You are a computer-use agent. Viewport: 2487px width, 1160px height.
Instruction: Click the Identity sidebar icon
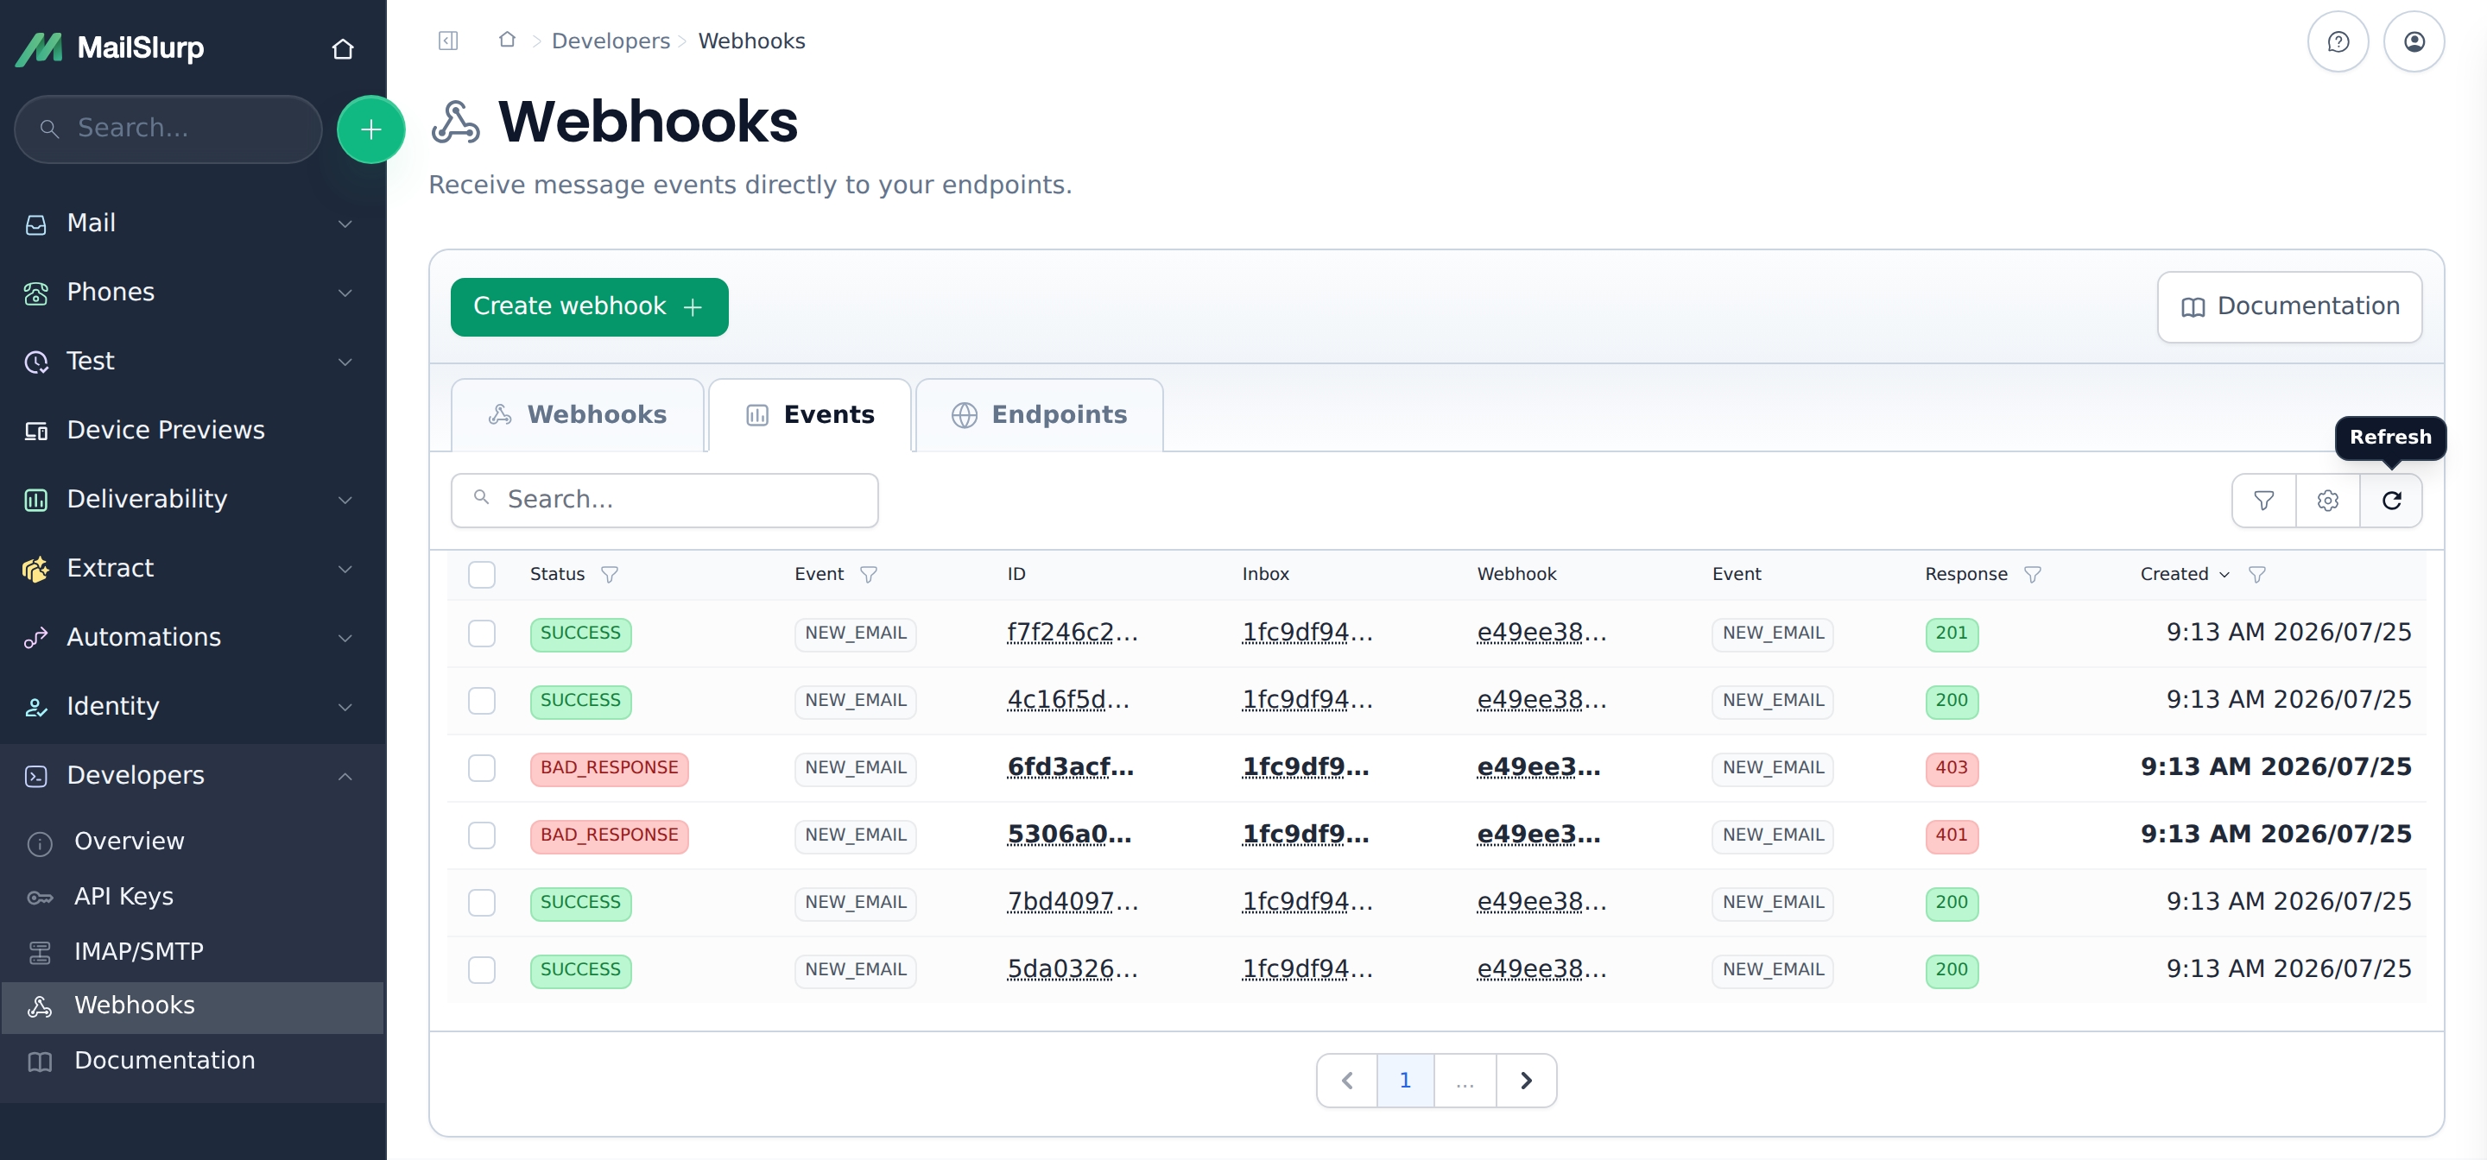coord(35,708)
